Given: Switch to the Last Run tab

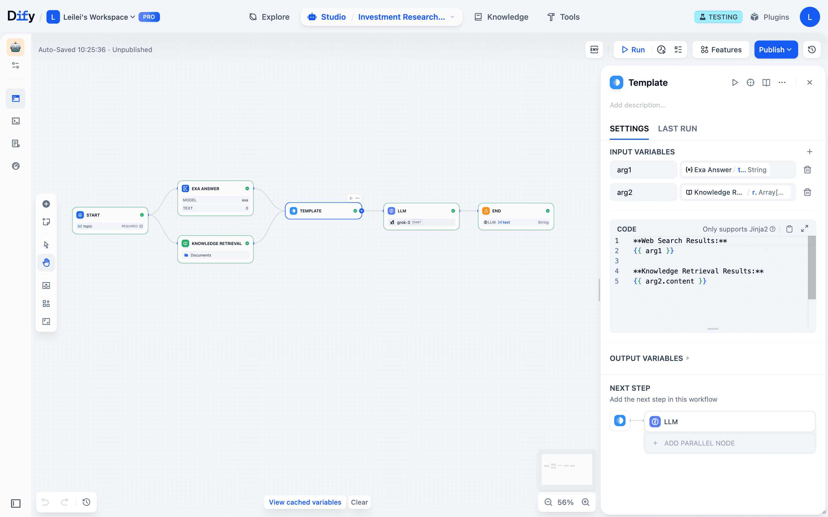Looking at the screenshot, I should (x=677, y=129).
